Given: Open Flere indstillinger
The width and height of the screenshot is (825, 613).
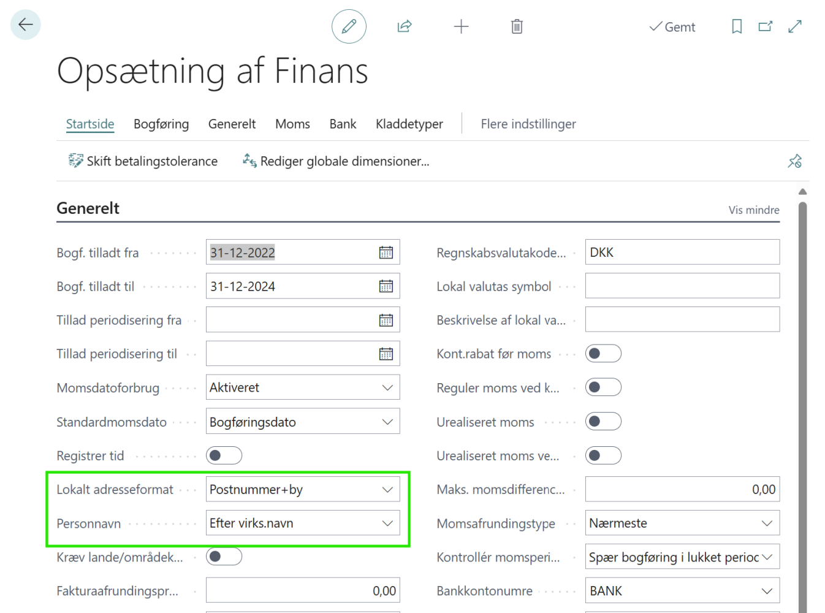Looking at the screenshot, I should 528,124.
